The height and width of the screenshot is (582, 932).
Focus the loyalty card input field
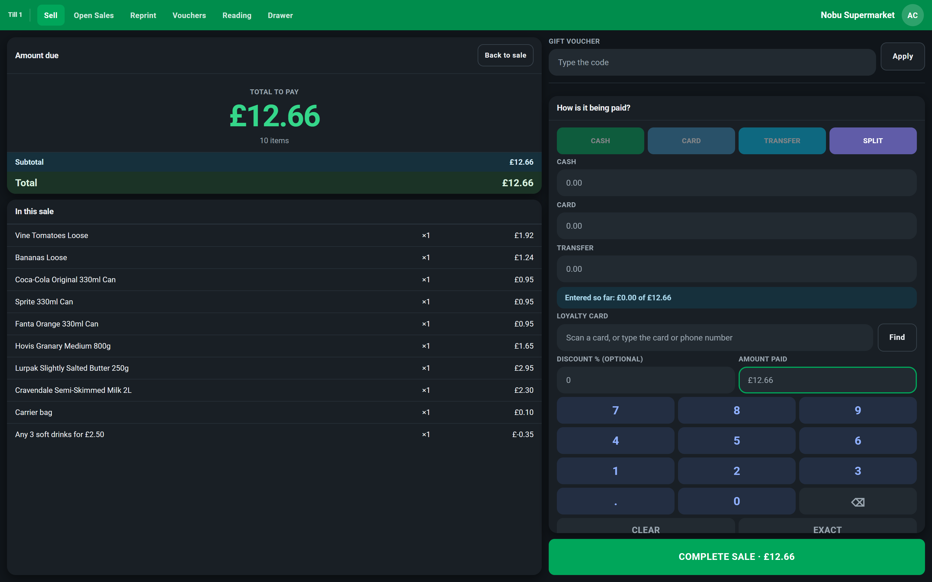point(714,338)
